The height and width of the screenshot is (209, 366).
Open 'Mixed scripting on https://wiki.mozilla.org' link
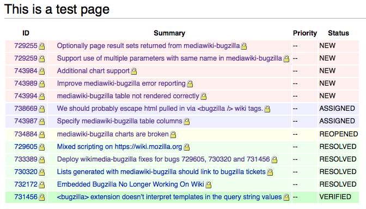(x=120, y=147)
